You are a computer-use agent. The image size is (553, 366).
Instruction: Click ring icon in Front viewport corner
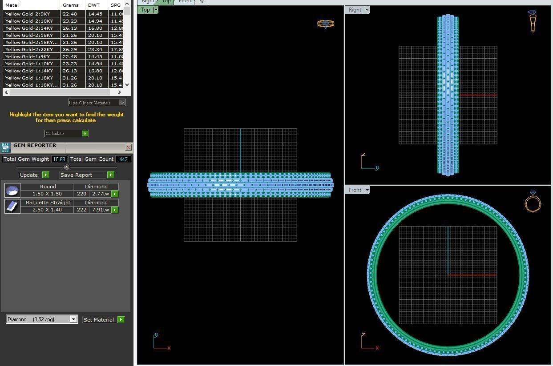click(533, 202)
